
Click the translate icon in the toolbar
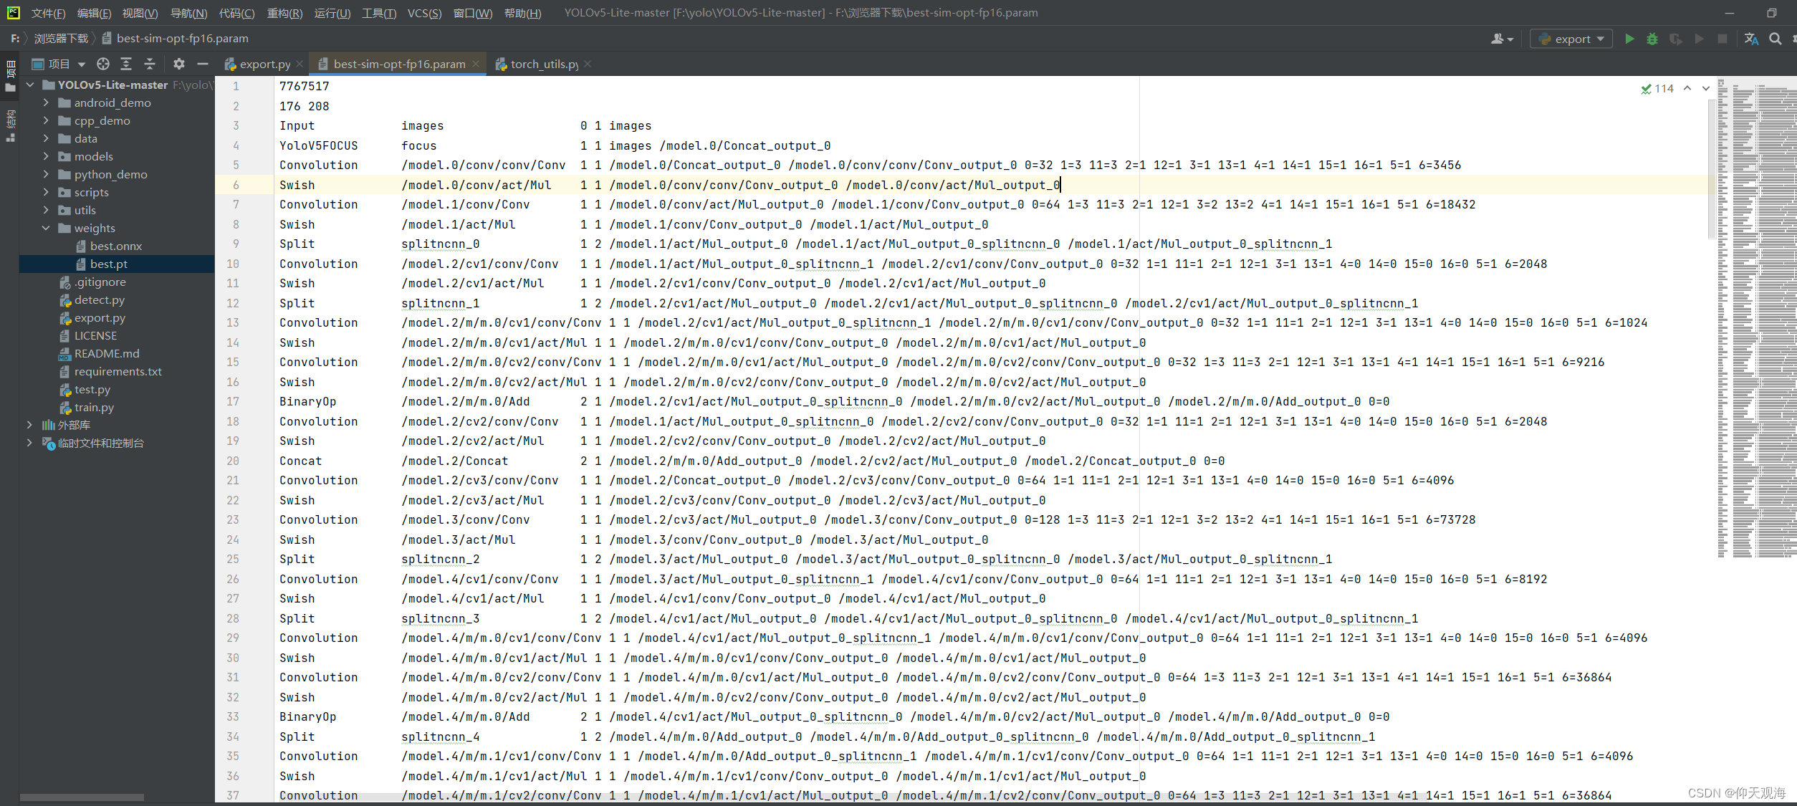(x=1751, y=39)
